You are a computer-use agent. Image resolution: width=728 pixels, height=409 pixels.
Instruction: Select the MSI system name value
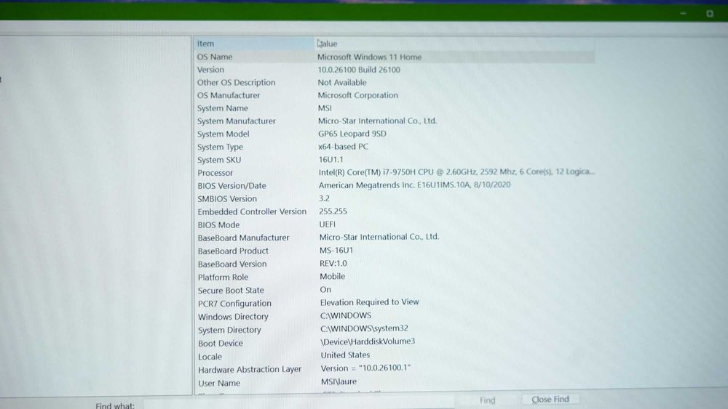click(325, 108)
